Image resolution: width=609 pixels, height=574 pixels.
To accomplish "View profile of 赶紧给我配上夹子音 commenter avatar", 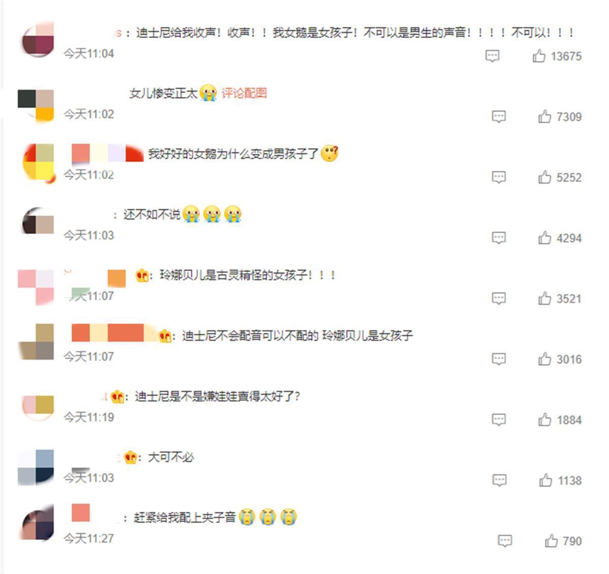I will pos(37,523).
